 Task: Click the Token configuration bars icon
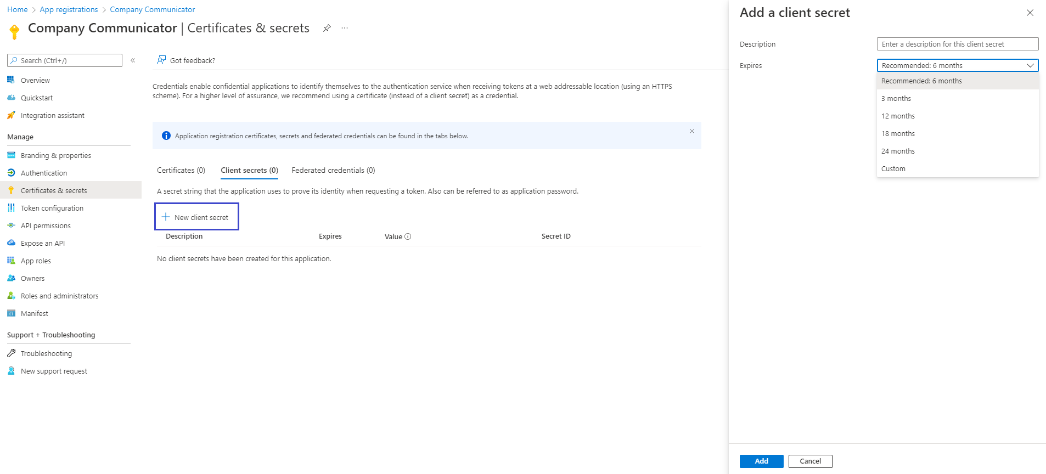coord(11,207)
